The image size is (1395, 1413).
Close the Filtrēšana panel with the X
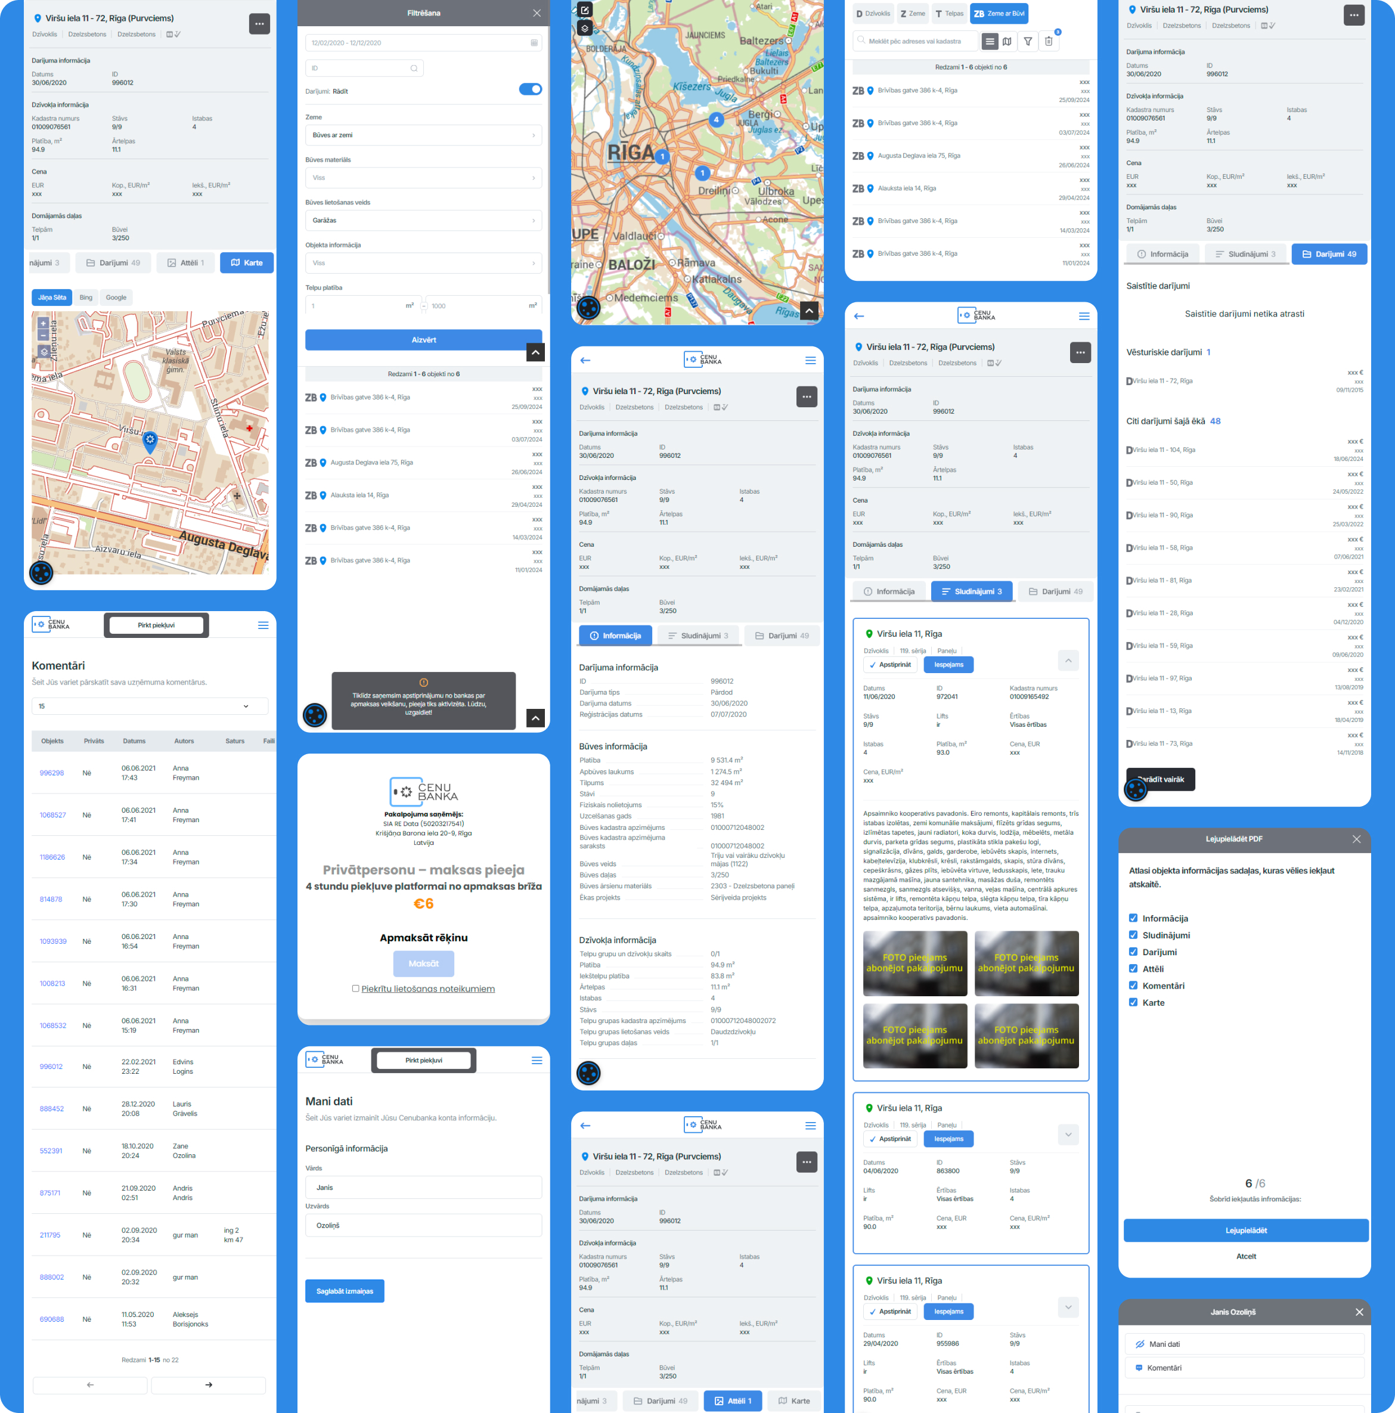[x=537, y=13]
